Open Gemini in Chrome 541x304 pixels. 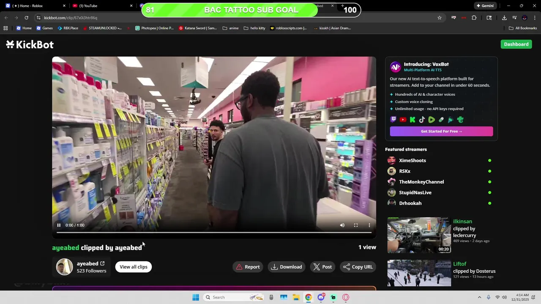(485, 6)
